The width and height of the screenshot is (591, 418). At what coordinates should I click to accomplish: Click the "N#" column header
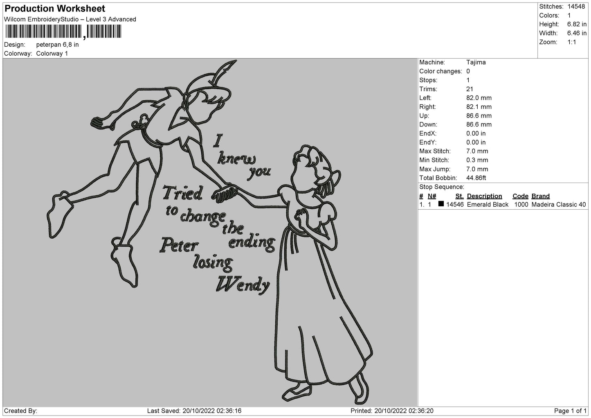(432, 196)
